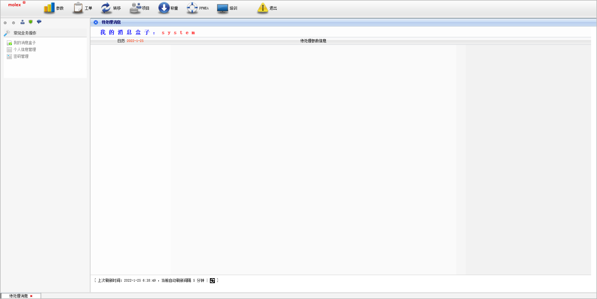Image resolution: width=597 pixels, height=299 pixels.
Task: Click the green shield icon in sidebar
Action: (x=30, y=22)
